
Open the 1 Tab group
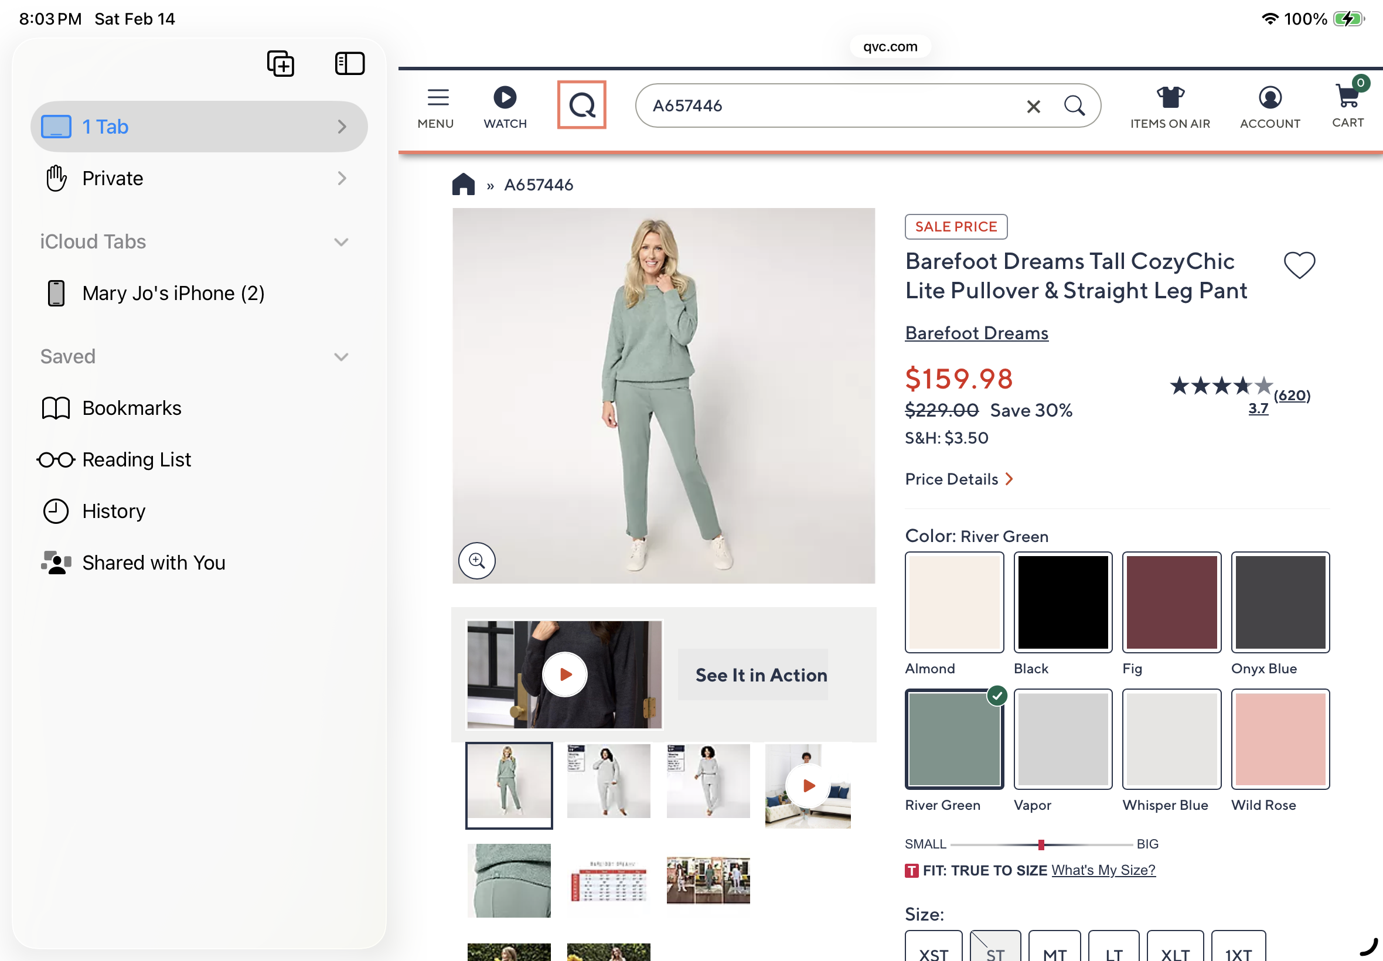[199, 127]
